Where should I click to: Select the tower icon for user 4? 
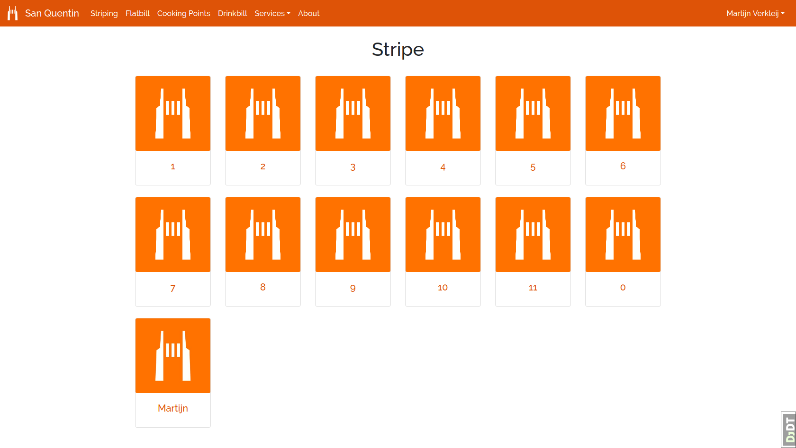pos(443,114)
